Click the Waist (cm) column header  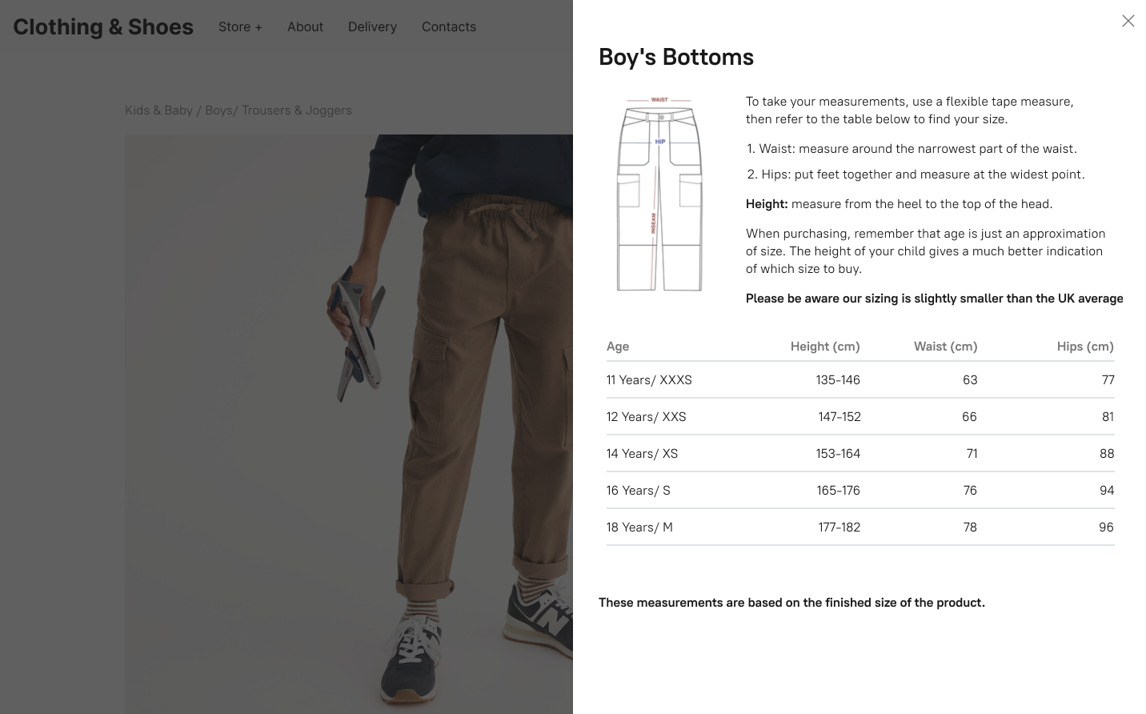[x=945, y=346]
